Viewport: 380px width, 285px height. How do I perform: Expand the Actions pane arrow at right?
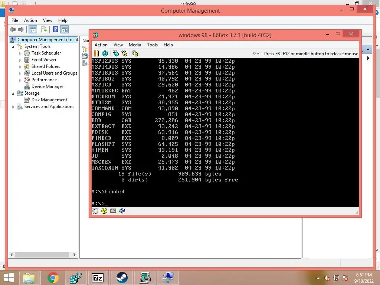368,58
